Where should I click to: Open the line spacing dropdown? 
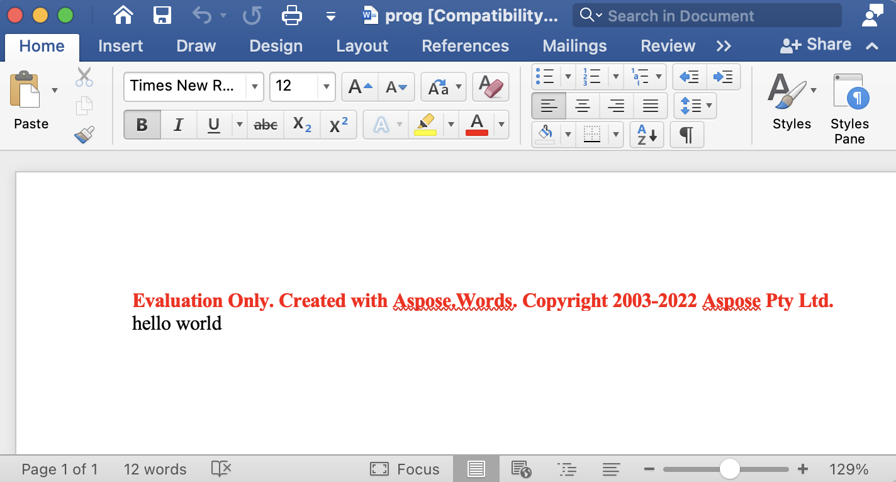(x=695, y=106)
